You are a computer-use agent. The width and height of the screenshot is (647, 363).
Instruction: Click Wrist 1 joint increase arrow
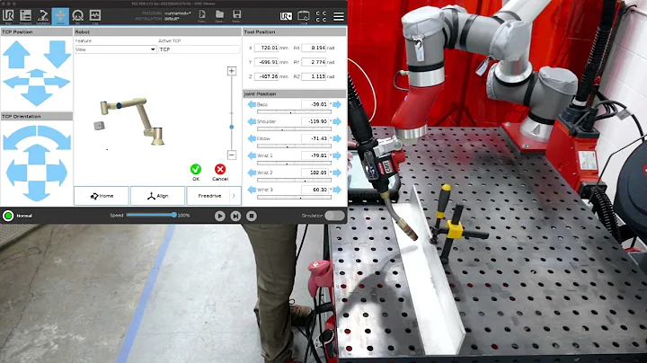(337, 155)
